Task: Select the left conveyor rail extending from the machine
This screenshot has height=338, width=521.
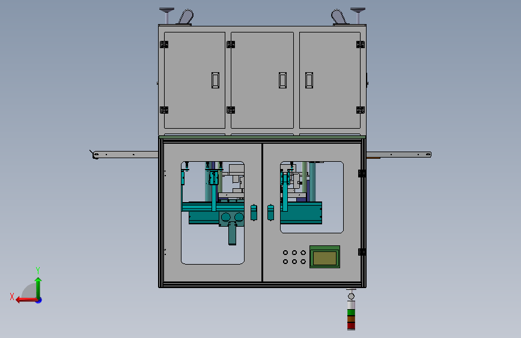Action: pos(125,155)
